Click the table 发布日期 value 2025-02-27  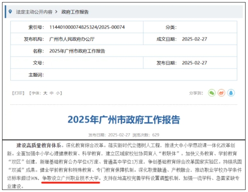pos(194,63)
